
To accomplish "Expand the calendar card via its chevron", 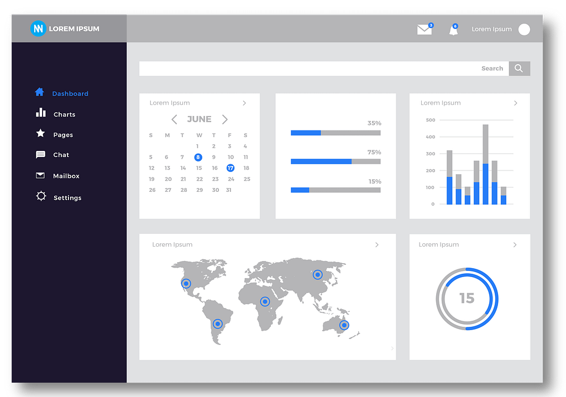I will coord(244,103).
